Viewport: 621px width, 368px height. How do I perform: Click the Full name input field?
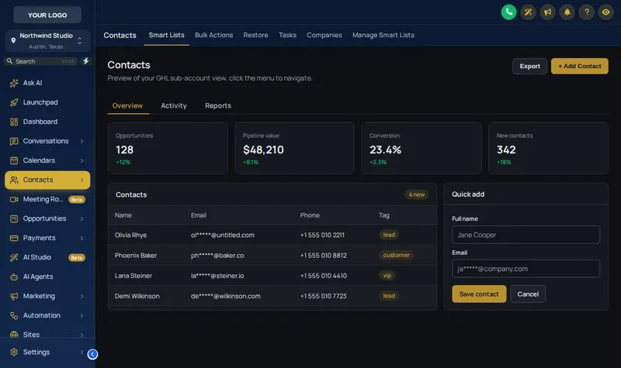(x=526, y=235)
